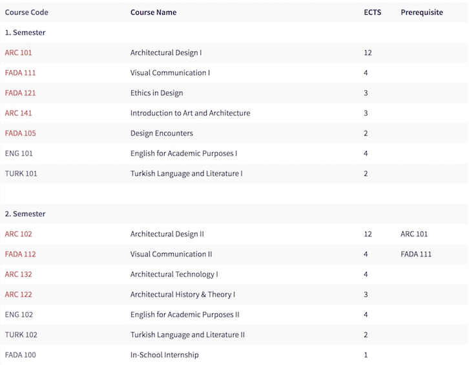The image size is (469, 365).
Task: Select the ARC 122 course link
Action: pos(18,295)
